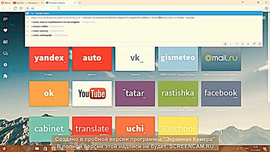Open the Opera Меню button
The height and width of the screenshot is (152, 270).
point(5,3)
